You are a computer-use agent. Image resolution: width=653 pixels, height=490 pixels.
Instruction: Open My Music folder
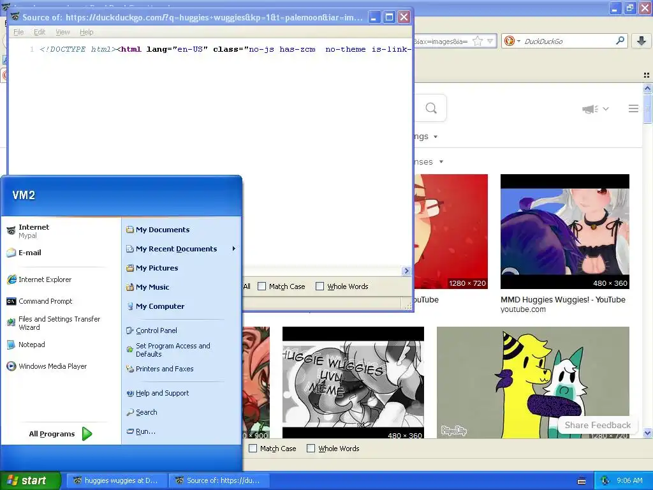point(147,287)
